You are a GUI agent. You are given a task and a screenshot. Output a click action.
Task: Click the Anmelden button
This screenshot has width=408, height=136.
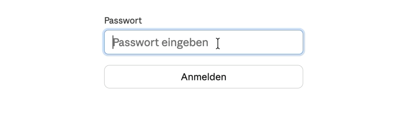(204, 77)
